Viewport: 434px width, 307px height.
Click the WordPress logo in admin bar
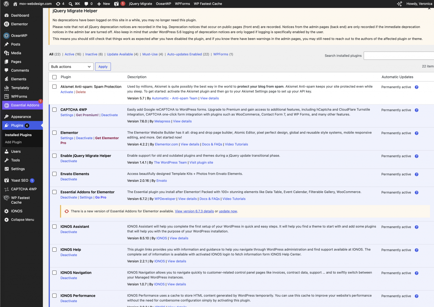click(x=6, y=4)
